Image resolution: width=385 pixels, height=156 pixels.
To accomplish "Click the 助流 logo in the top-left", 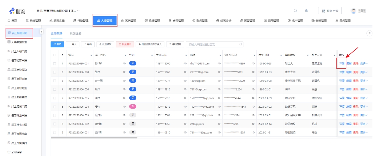I will click(x=17, y=11).
